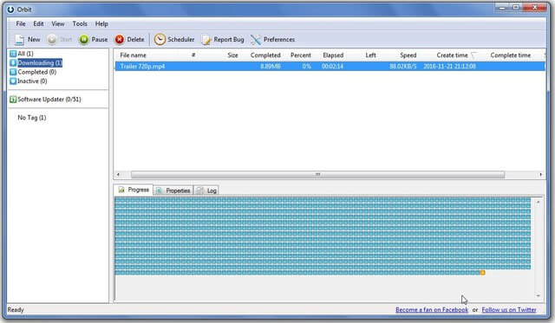The width and height of the screenshot is (555, 323).
Task: Click the 88.02KB/S speed value
Action: [x=402, y=66]
